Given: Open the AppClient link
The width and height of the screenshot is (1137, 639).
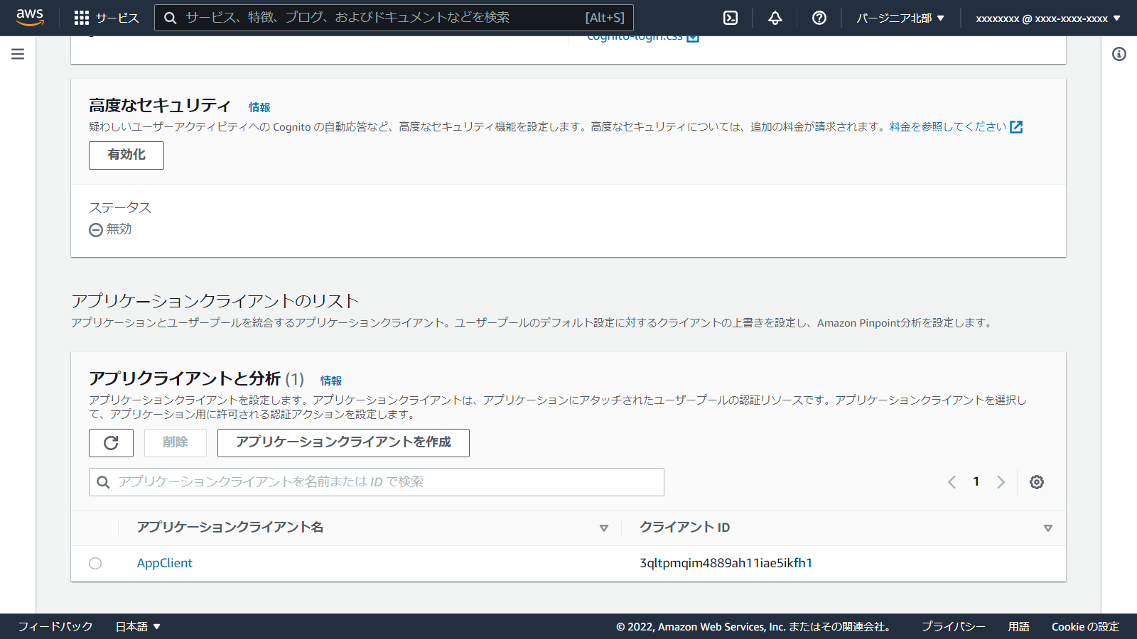Looking at the screenshot, I should tap(164, 563).
